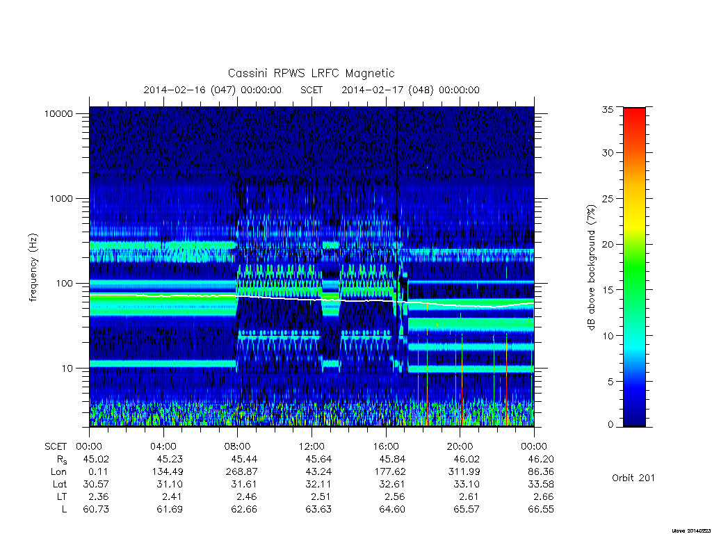Image resolution: width=712 pixels, height=534 pixels.
Task: Click the 'Lon' row header
Action: 58,472
